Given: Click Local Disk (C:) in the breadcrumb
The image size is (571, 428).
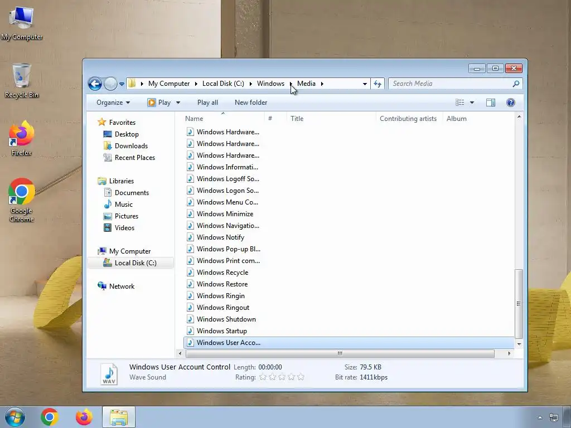Looking at the screenshot, I should tap(223, 84).
